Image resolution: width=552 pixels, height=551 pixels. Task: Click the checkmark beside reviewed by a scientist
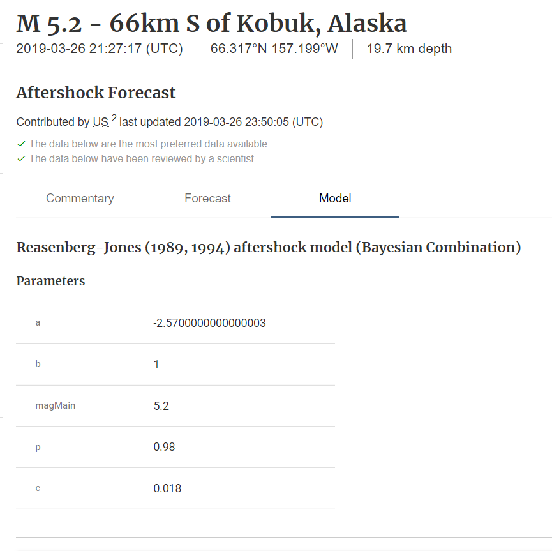click(21, 158)
